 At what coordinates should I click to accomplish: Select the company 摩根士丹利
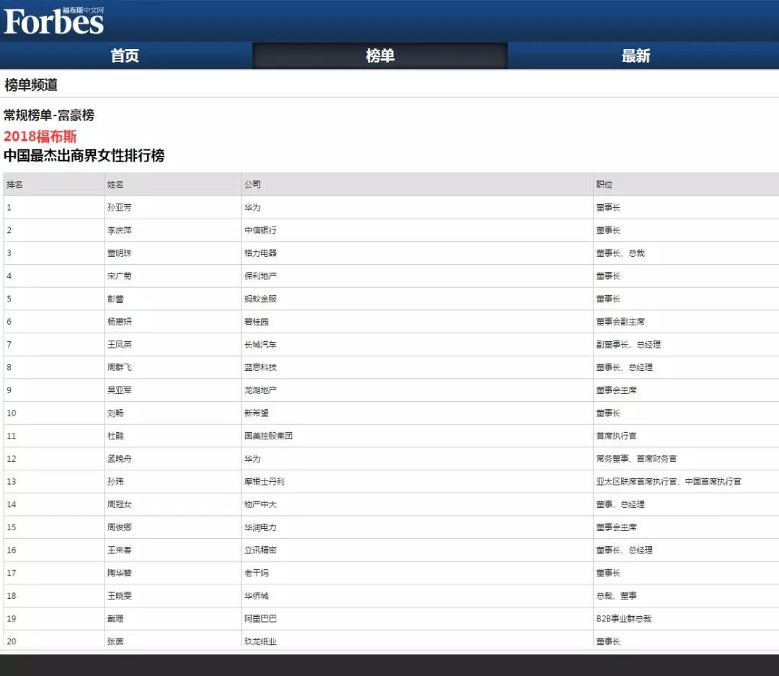coord(264,482)
